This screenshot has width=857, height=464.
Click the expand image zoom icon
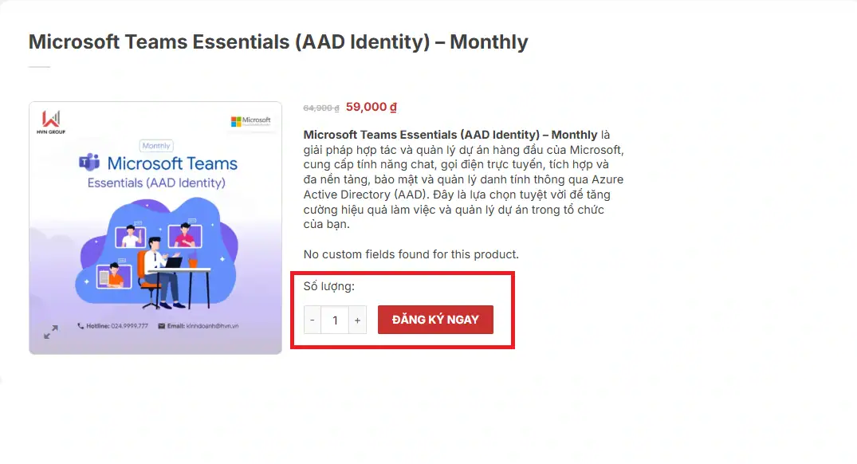(50, 332)
